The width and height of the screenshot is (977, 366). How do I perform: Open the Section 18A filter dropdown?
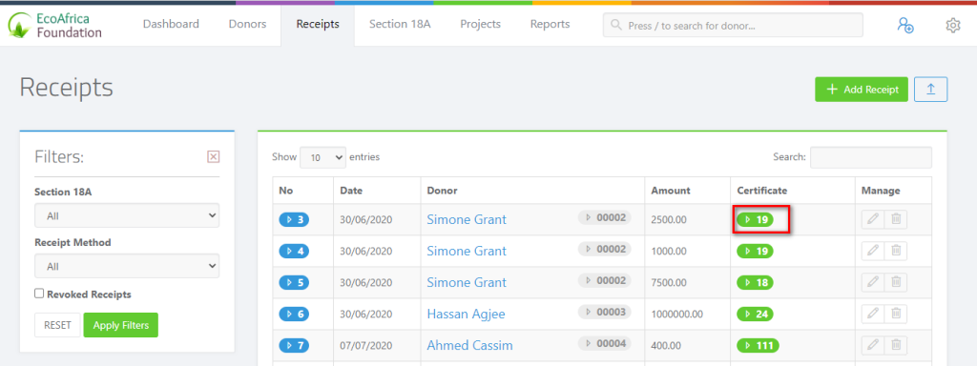(x=127, y=215)
